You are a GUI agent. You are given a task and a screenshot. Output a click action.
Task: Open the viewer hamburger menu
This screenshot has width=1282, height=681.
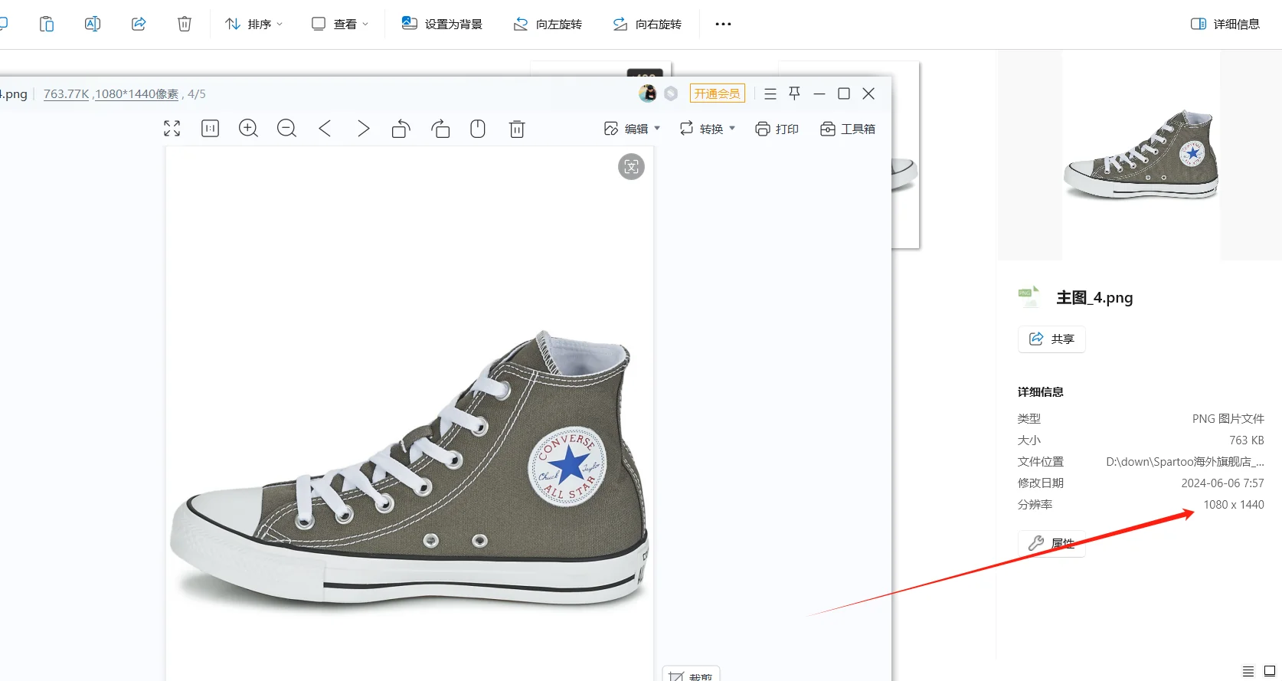click(770, 93)
